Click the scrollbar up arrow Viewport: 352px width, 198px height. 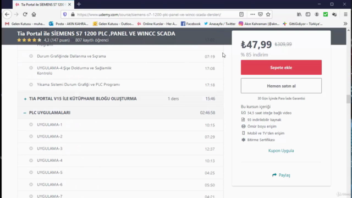(x=348, y=30)
